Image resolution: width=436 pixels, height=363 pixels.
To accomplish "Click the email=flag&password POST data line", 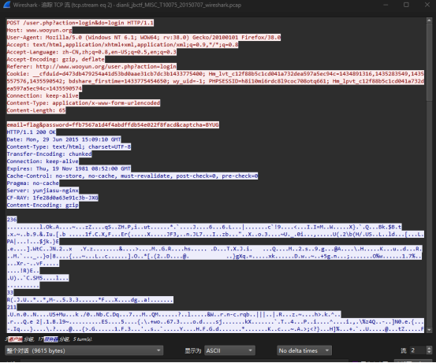I will (113, 124).
